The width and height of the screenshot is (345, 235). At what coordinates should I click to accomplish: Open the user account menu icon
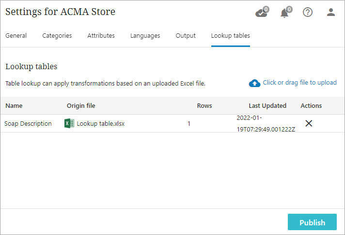(x=331, y=13)
